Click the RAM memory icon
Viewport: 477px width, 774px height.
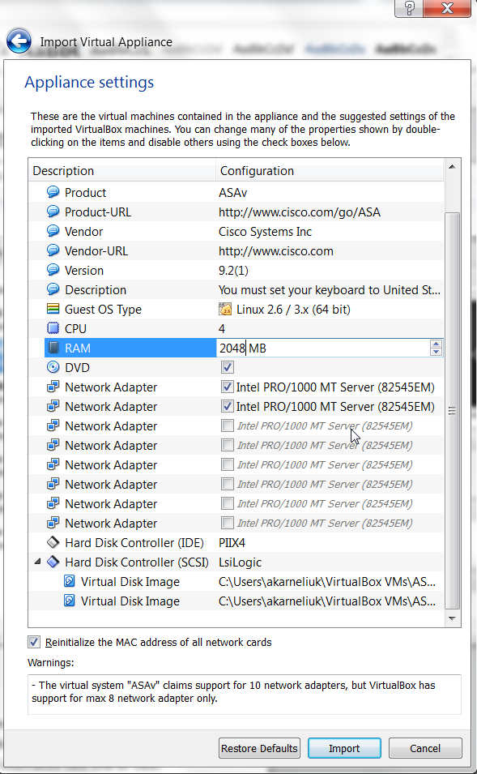tap(53, 348)
